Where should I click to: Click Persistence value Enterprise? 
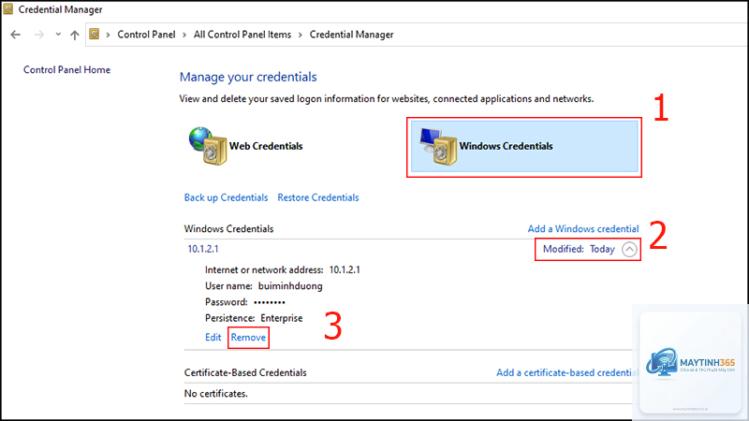(x=282, y=318)
